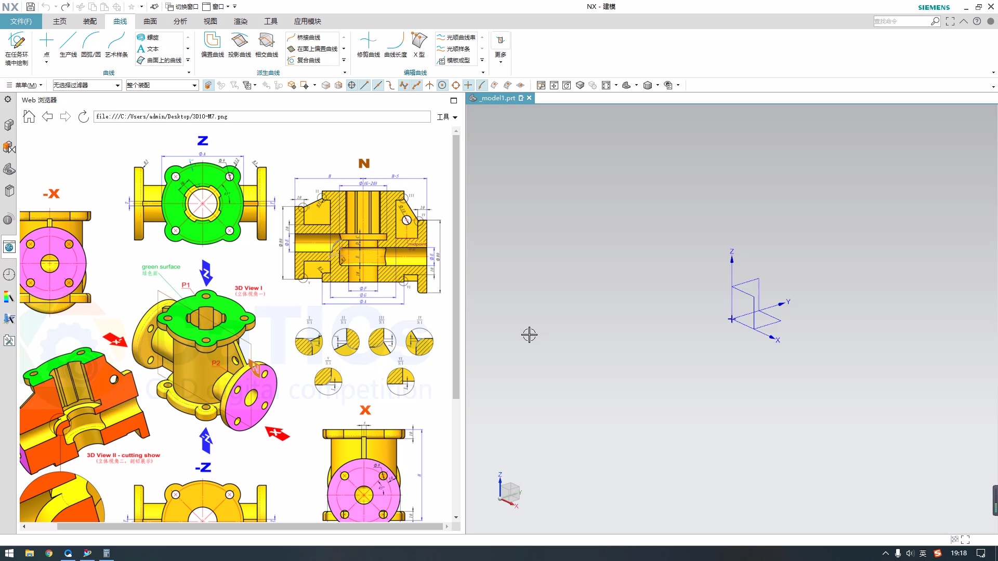Open the browser 工具 menu button
998x561 pixels.
[x=447, y=117]
